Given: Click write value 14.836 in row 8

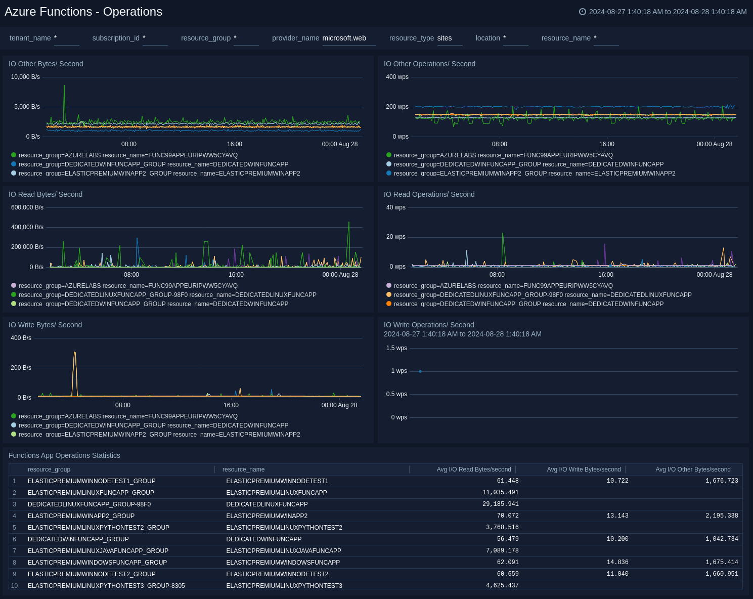Looking at the screenshot, I should [617, 563].
